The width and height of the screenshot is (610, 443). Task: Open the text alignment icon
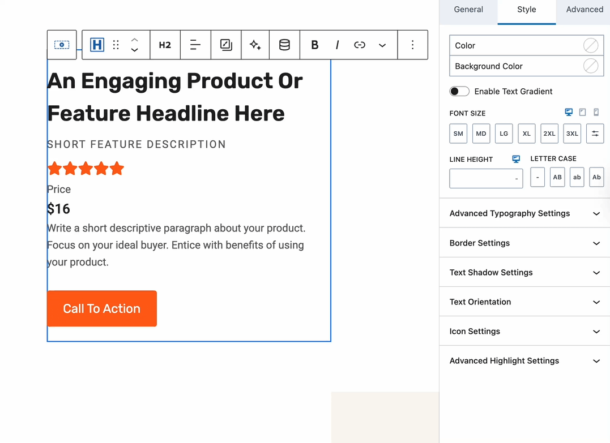(195, 45)
